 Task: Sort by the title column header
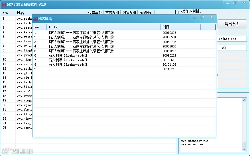(104, 27)
